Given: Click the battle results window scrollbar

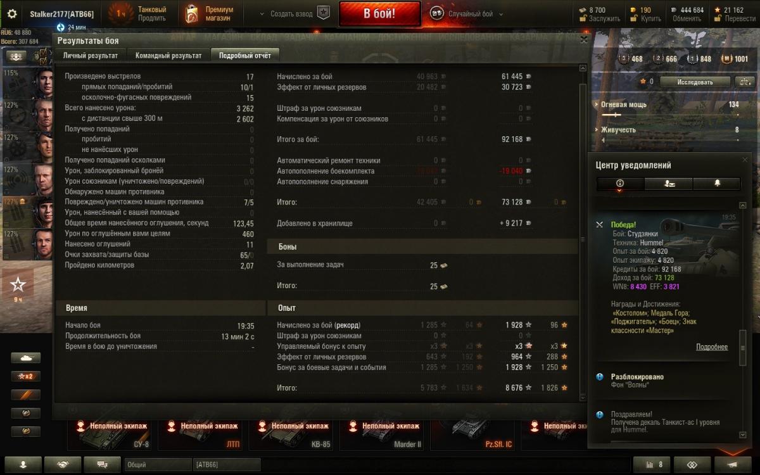Looking at the screenshot, I should [583, 239].
